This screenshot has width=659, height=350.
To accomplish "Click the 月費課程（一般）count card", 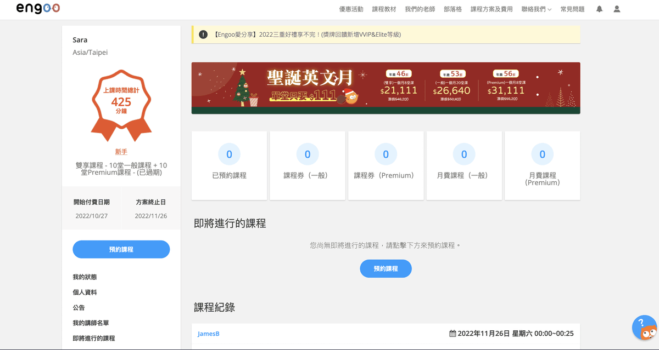I will tap(464, 165).
